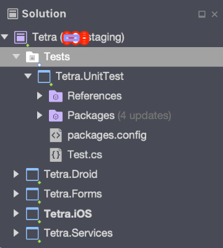Viewport: 223px width, 248px height.
Task: Expand the Packages node
Action: point(40,115)
